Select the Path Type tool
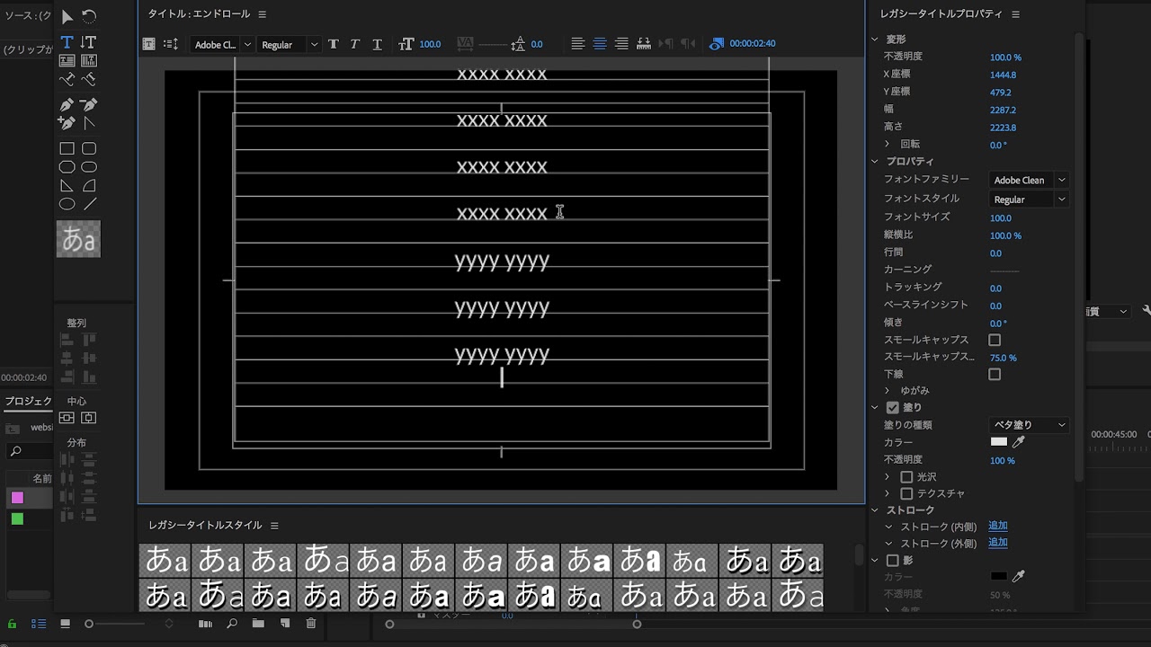 click(67, 80)
